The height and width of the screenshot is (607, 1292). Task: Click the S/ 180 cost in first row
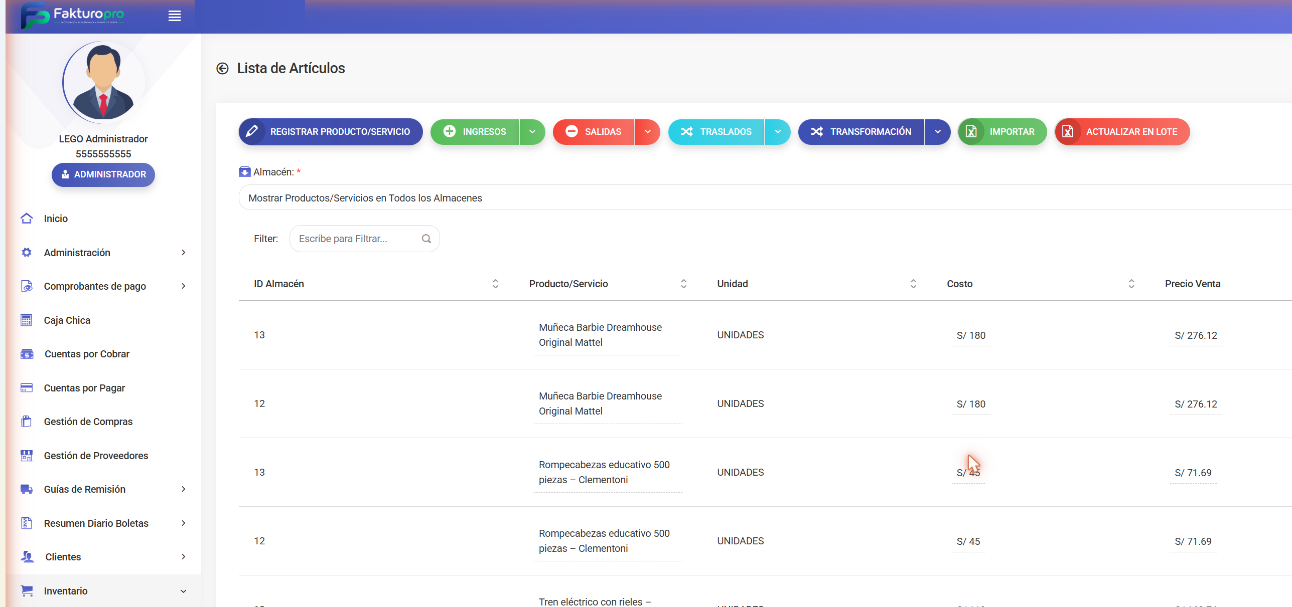pos(971,335)
